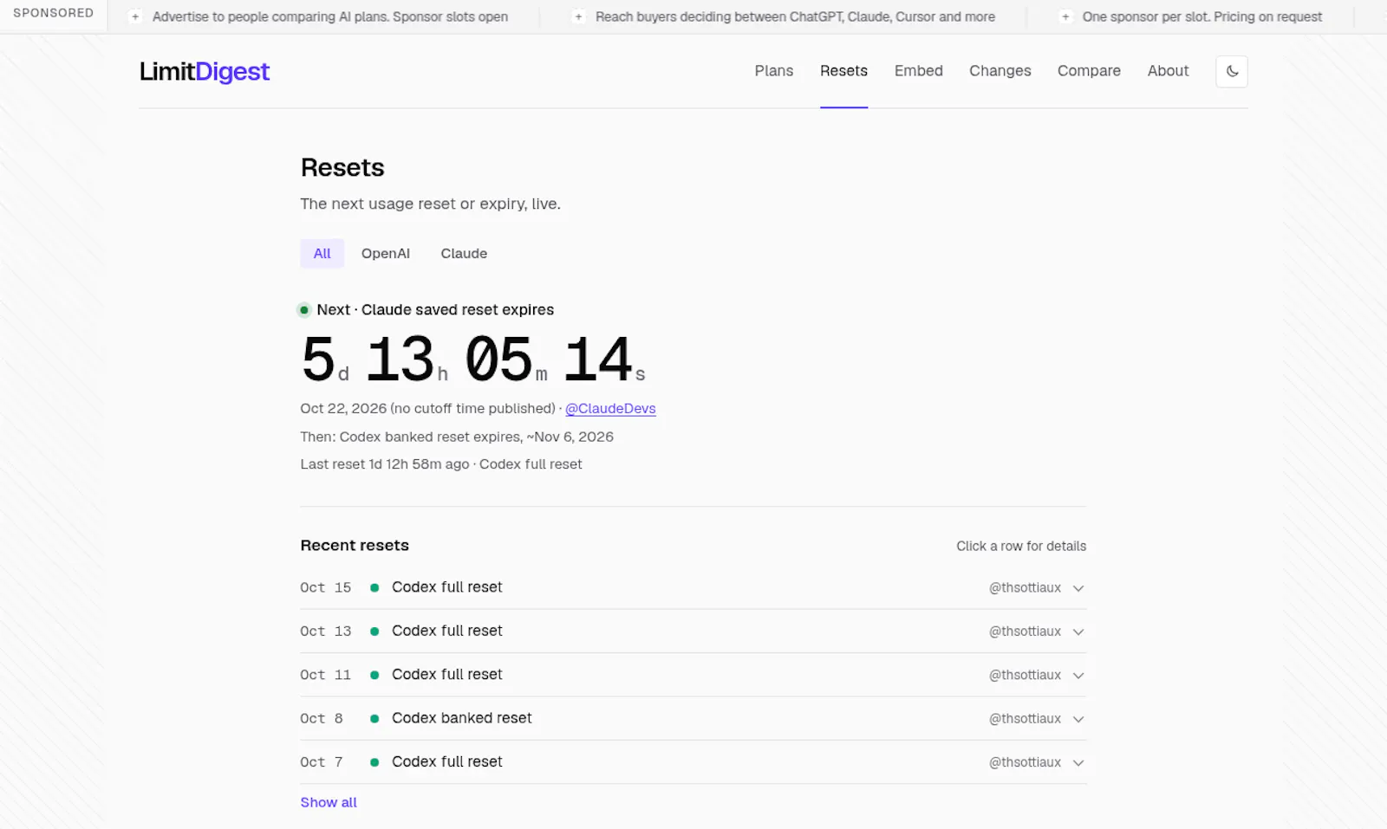The height and width of the screenshot is (829, 1387).
Task: Click the Recent resets heading
Action: point(355,546)
